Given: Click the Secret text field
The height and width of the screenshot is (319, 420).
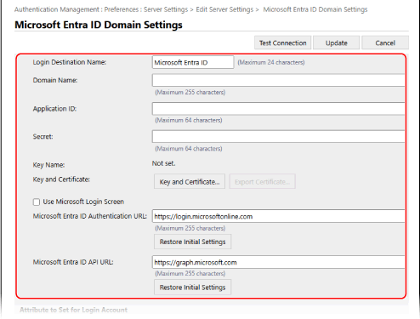Looking at the screenshot, I should coord(278,136).
